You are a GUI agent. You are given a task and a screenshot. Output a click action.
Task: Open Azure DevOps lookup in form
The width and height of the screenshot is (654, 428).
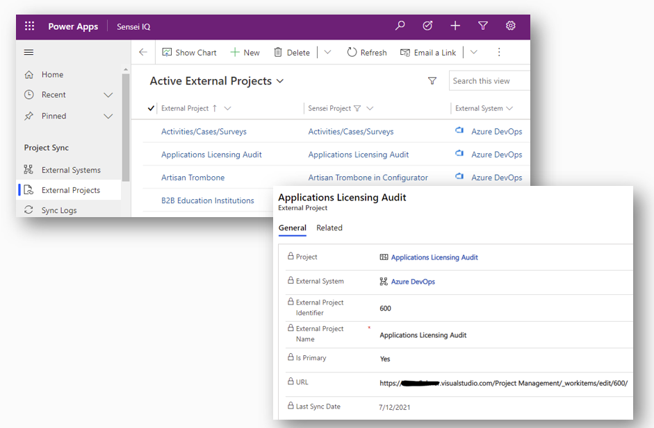coord(413,282)
